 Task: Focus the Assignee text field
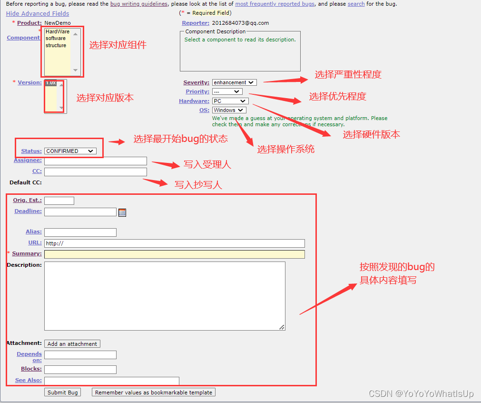pos(96,161)
